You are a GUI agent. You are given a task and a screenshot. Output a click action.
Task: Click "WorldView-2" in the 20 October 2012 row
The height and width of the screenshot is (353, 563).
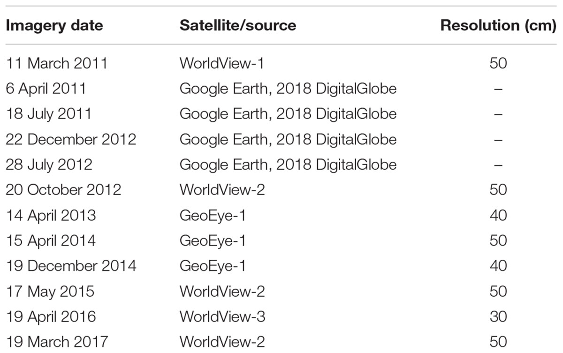pos(222,190)
